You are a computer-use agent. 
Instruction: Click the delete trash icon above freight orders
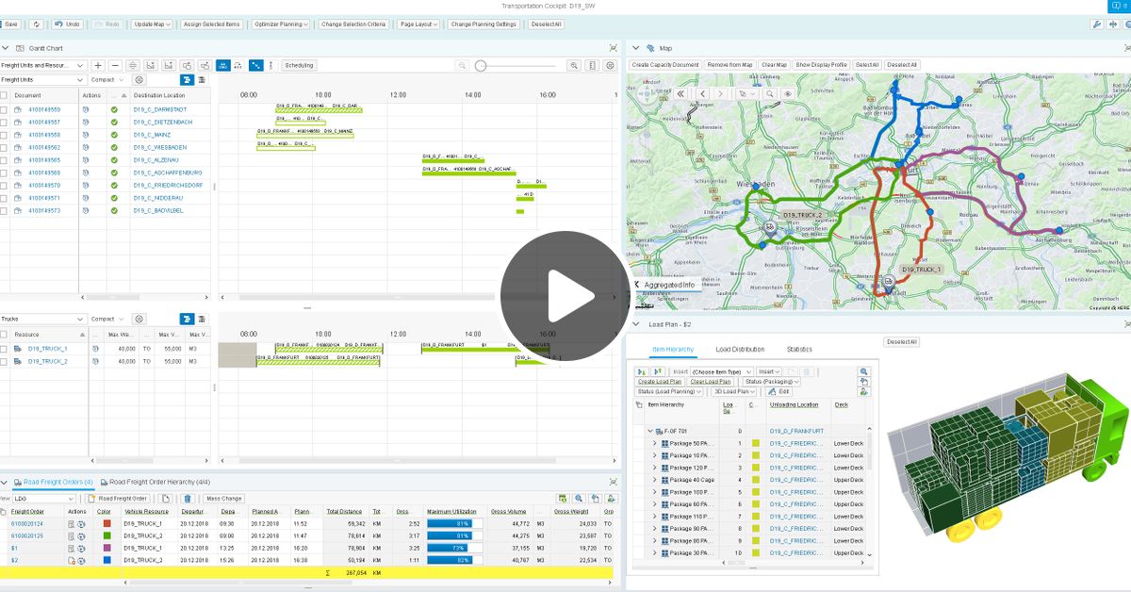click(x=188, y=499)
